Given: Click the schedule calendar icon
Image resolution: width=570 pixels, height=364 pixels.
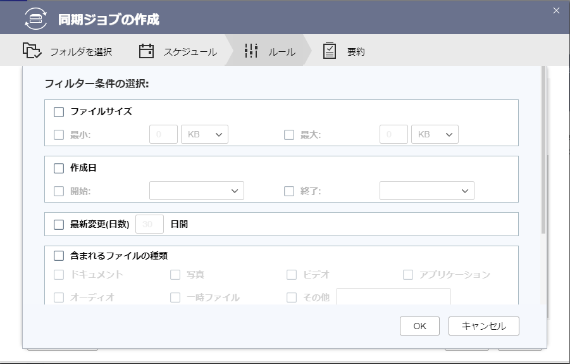Looking at the screenshot, I should [146, 51].
